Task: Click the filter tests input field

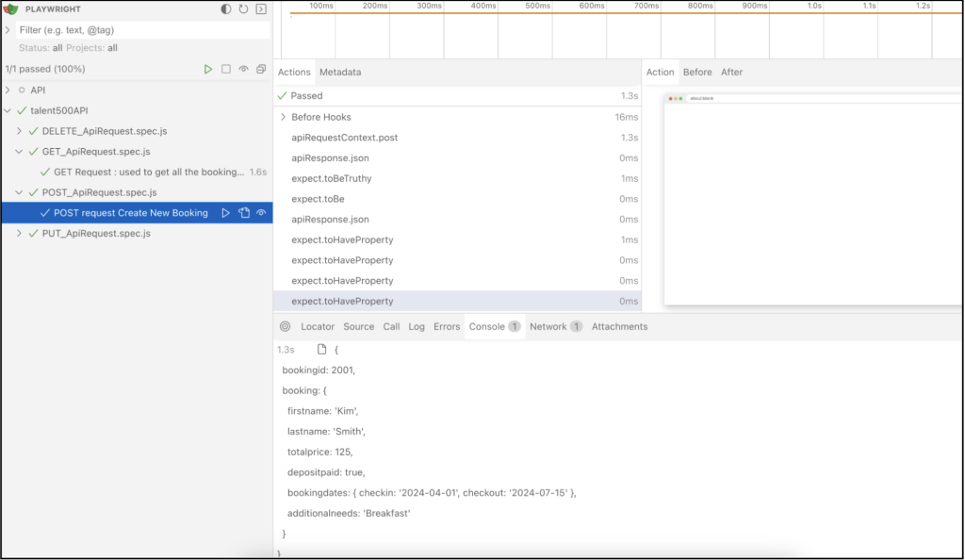Action: click(132, 29)
